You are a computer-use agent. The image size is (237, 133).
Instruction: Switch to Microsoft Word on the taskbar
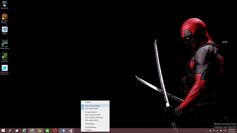click(63, 130)
